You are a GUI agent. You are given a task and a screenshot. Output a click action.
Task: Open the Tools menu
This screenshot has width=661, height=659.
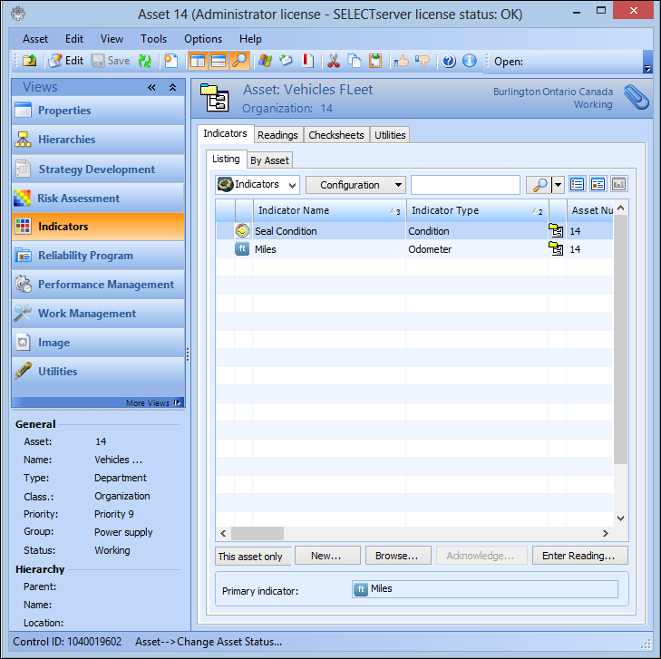[153, 39]
